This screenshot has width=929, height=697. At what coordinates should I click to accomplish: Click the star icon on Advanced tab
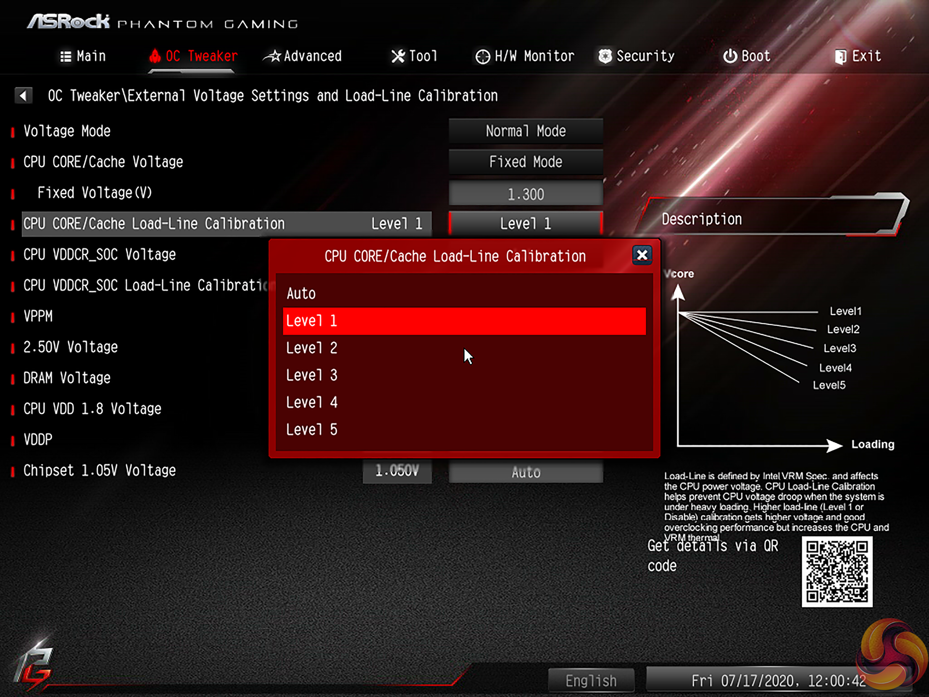coord(272,56)
